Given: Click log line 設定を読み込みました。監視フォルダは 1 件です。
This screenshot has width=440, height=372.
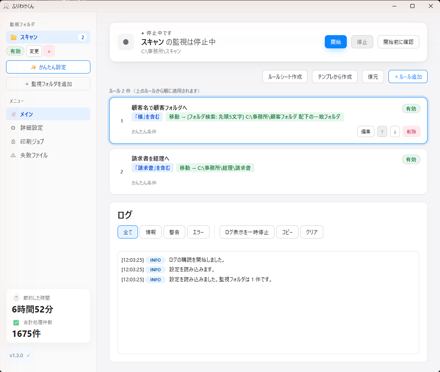Looking at the screenshot, I should (221, 279).
